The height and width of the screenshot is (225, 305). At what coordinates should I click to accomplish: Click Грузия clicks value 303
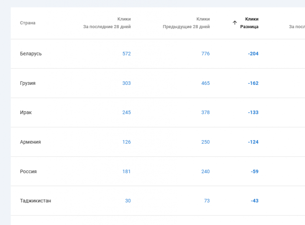(126, 83)
